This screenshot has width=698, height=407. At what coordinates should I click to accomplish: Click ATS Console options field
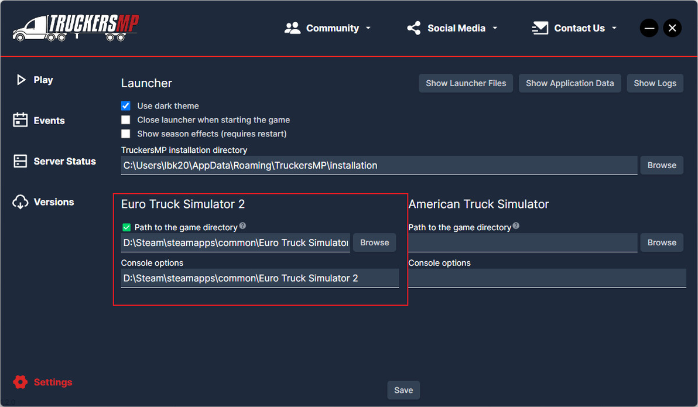[x=547, y=278]
